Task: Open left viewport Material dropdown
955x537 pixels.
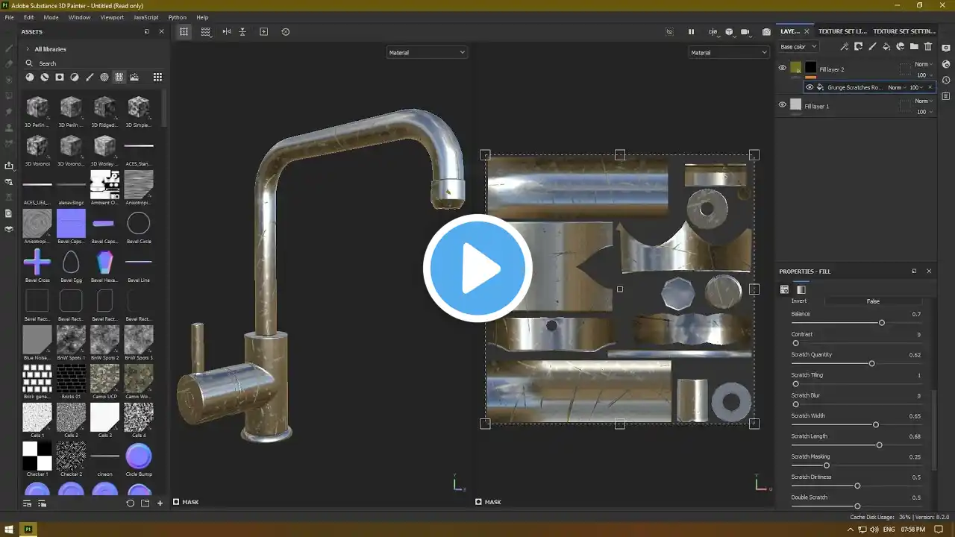Action: 427,52
